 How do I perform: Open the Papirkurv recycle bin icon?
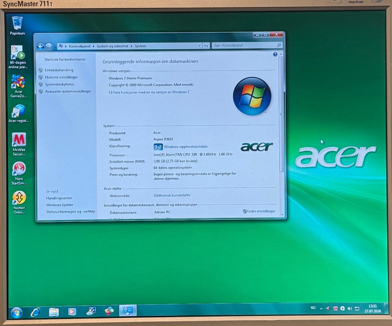tap(17, 25)
